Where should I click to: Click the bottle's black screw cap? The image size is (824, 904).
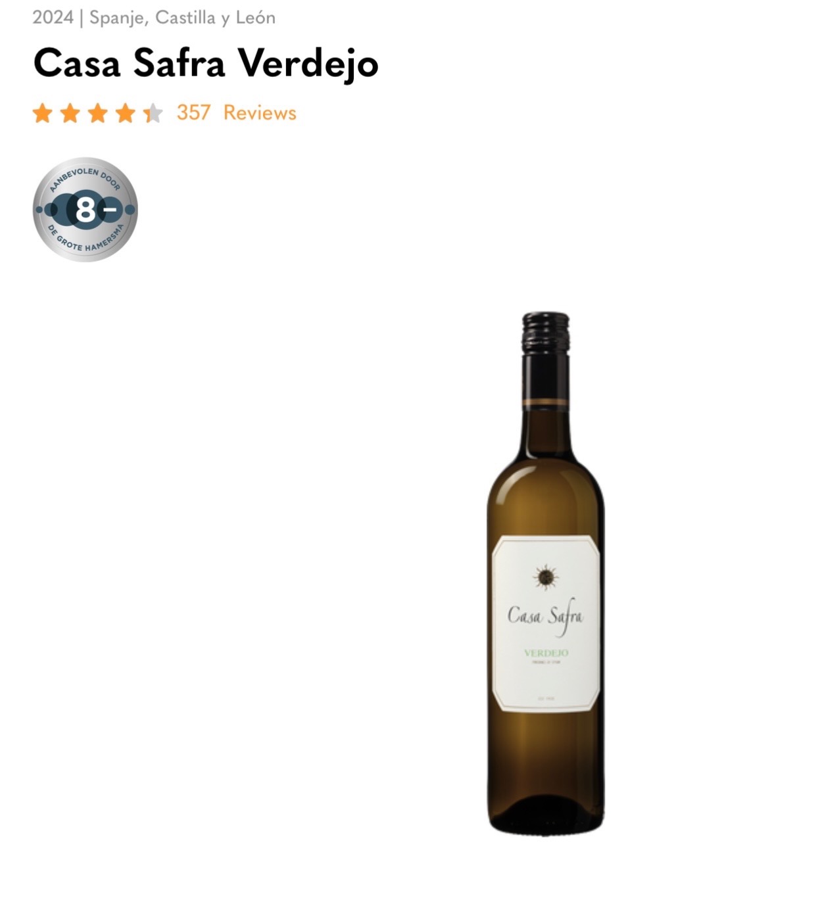546,333
